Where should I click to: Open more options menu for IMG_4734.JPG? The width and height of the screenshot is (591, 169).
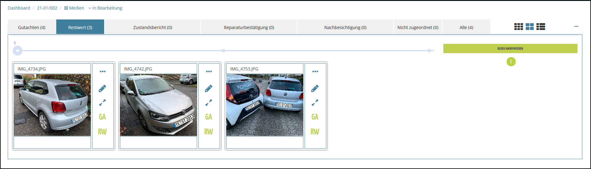click(103, 72)
